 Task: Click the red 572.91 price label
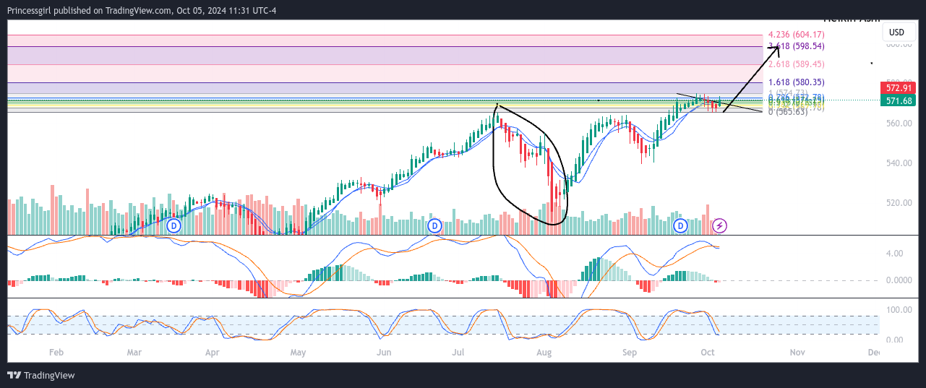tap(897, 87)
